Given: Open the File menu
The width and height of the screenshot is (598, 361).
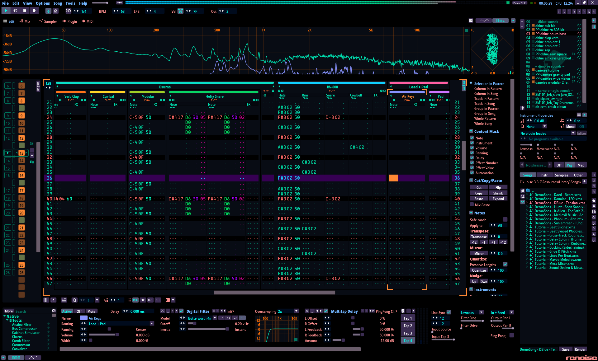Looking at the screenshot, I should coord(5,3).
